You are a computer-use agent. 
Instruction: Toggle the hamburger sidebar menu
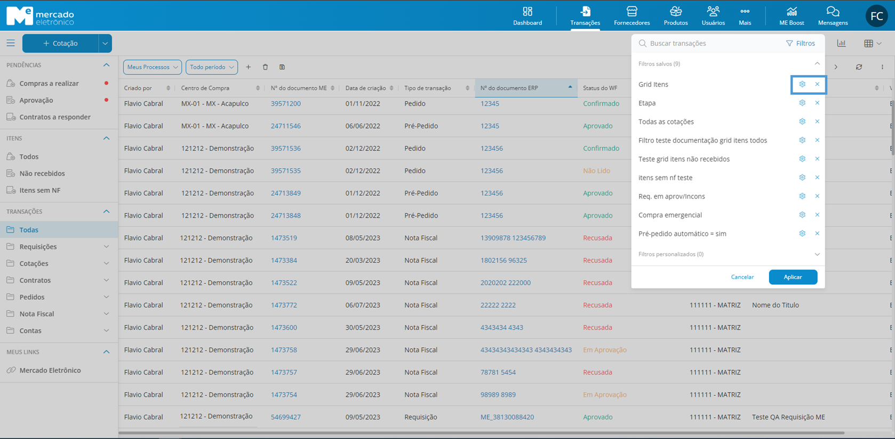(11, 43)
